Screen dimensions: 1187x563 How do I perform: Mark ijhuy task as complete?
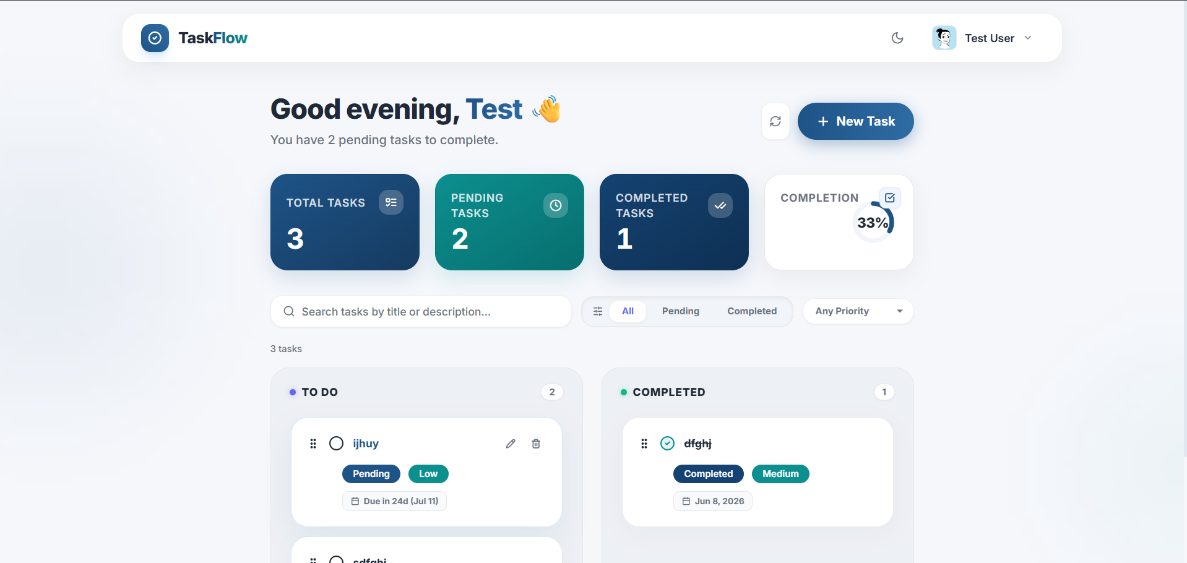pos(336,444)
